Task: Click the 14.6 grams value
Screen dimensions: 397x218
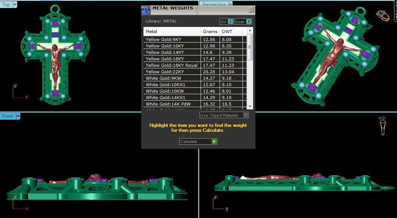Action: (x=207, y=52)
